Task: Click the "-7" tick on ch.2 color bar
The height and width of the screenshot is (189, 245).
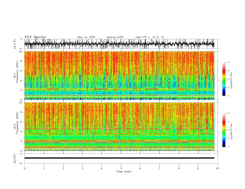Action: (228, 147)
